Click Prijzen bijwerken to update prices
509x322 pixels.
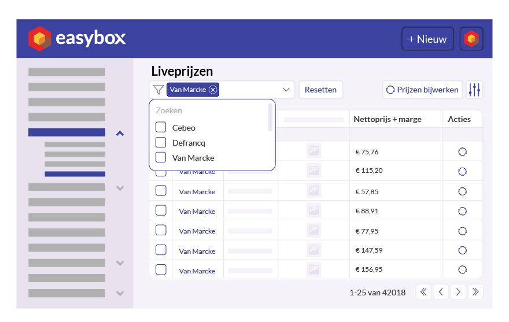422,90
